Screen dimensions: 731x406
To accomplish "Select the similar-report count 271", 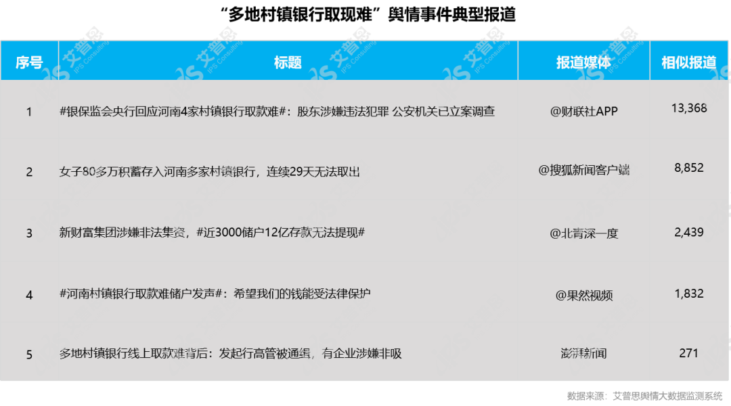I will pyautogui.click(x=690, y=354).
